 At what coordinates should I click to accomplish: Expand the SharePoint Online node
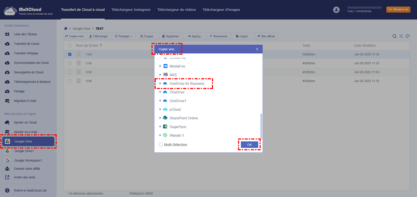(160, 118)
